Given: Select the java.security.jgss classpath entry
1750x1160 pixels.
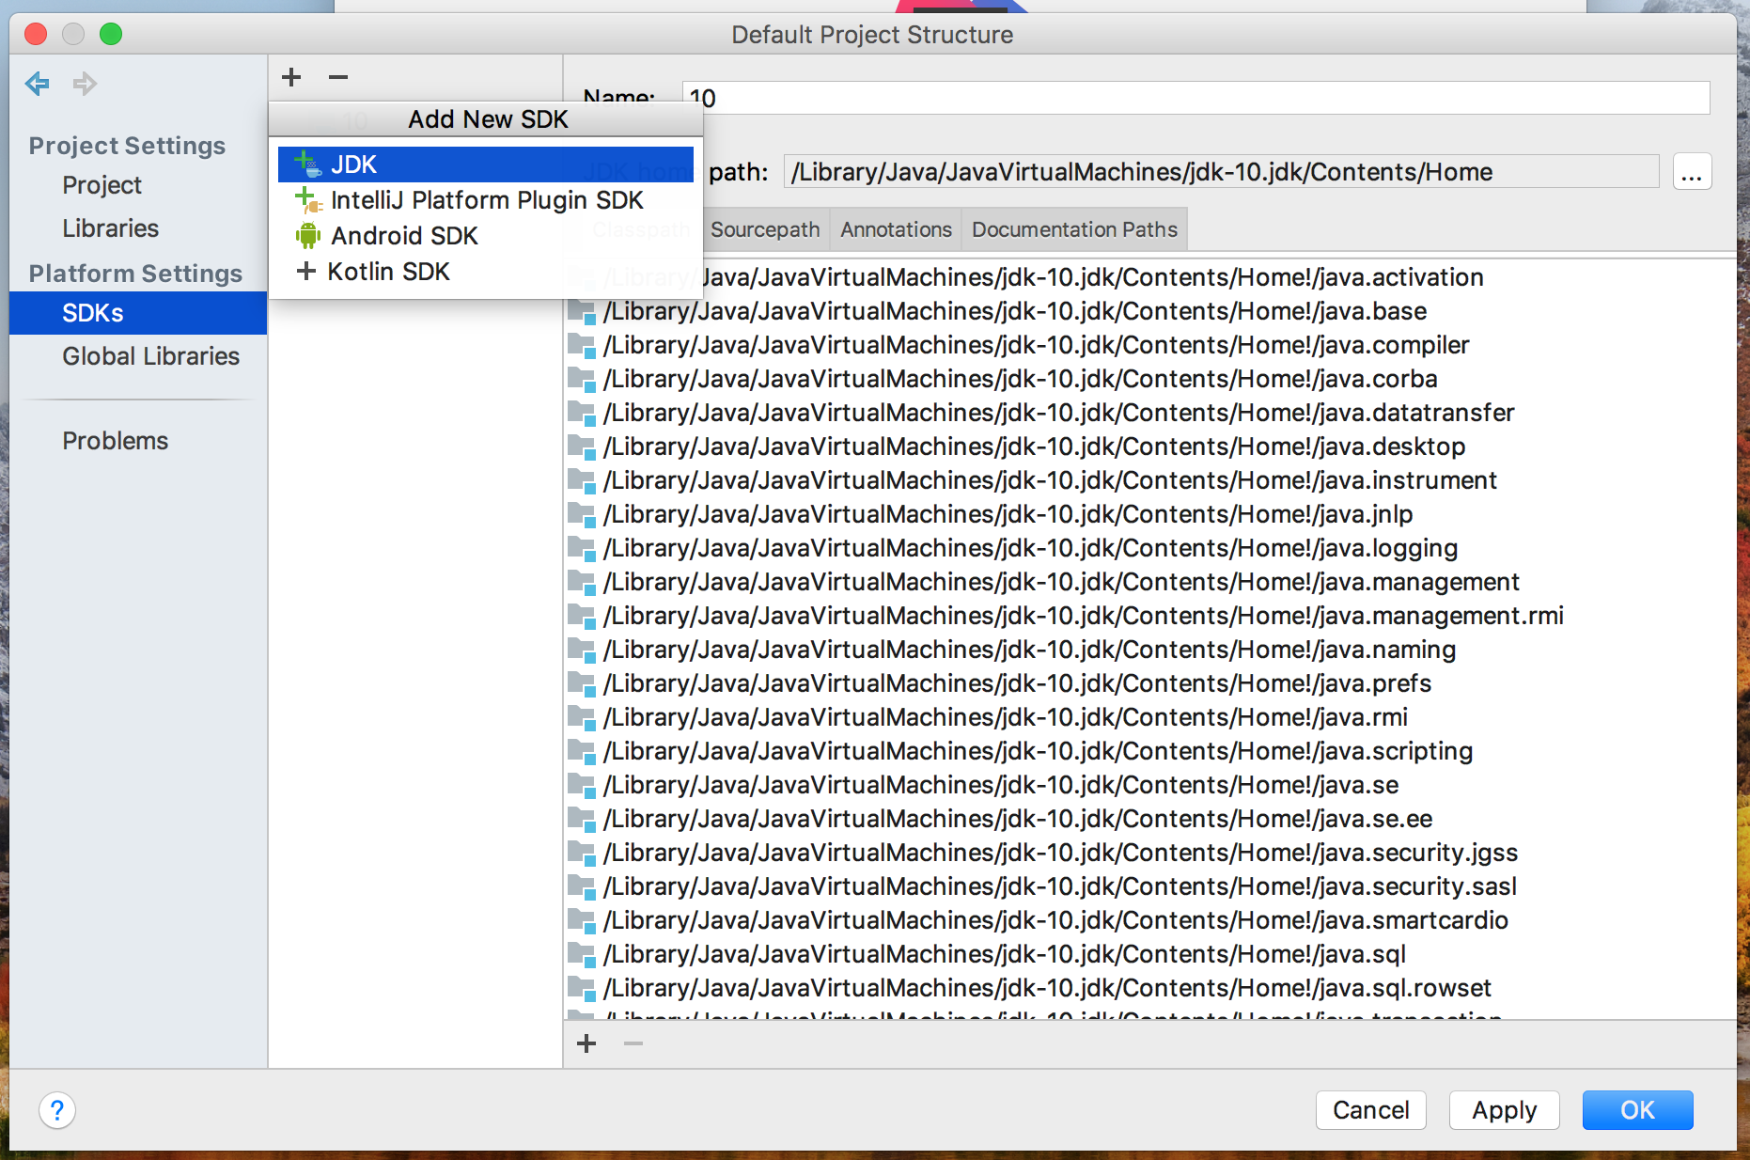Looking at the screenshot, I should pyautogui.click(x=1150, y=853).
